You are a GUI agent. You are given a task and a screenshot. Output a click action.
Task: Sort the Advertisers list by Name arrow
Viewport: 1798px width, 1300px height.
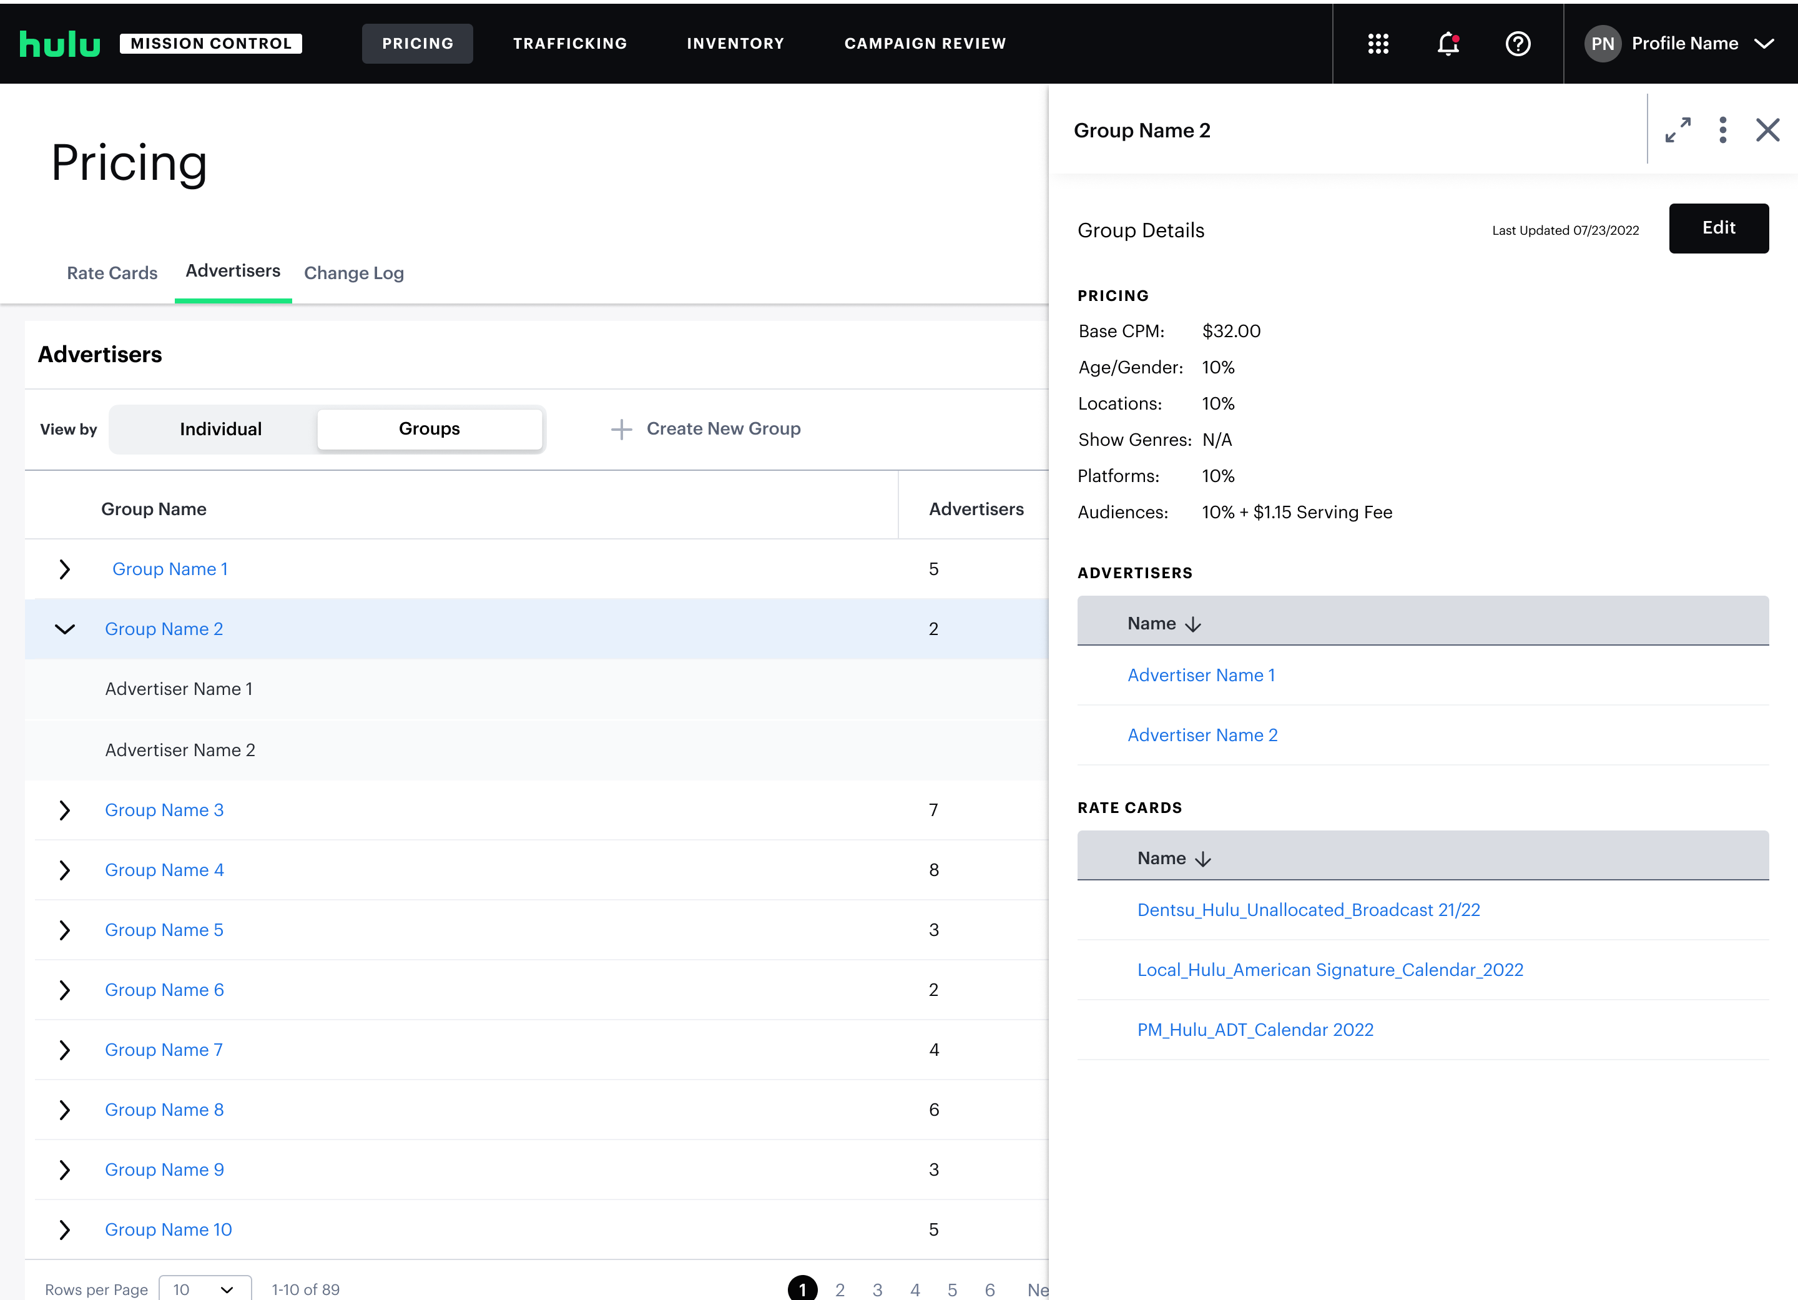(1193, 624)
